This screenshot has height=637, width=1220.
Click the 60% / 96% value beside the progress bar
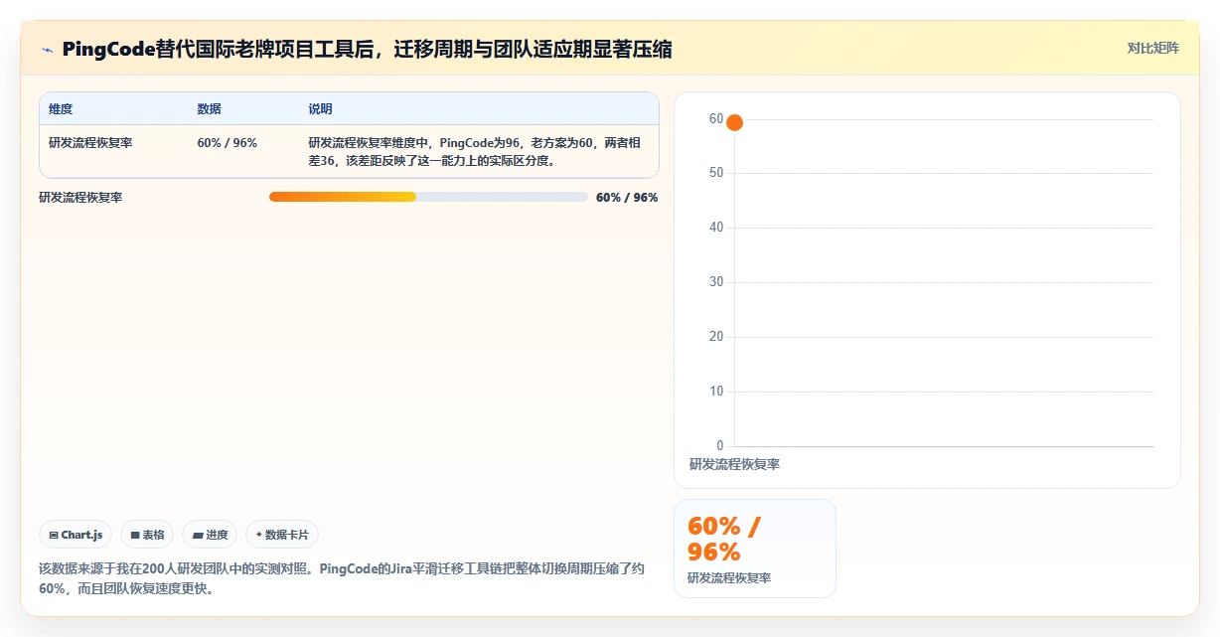(x=627, y=197)
